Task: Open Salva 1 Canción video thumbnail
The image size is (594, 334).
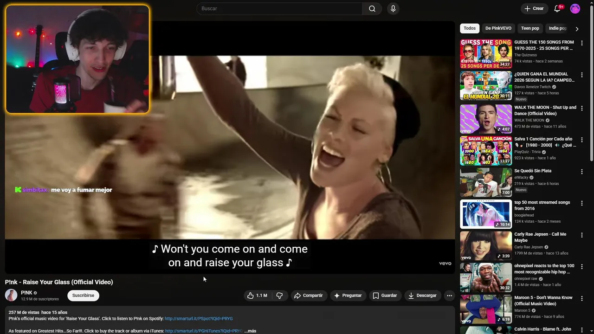Action: coord(486,150)
